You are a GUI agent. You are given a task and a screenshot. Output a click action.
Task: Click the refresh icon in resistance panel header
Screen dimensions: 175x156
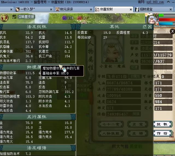pos(145,27)
